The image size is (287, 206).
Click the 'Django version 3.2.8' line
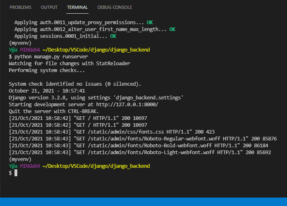click(96, 98)
